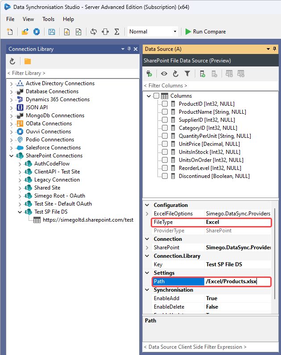Screen dimensions: 281x355
Task: Collapse the SharePoint Connections tree node
Action: tap(12, 156)
